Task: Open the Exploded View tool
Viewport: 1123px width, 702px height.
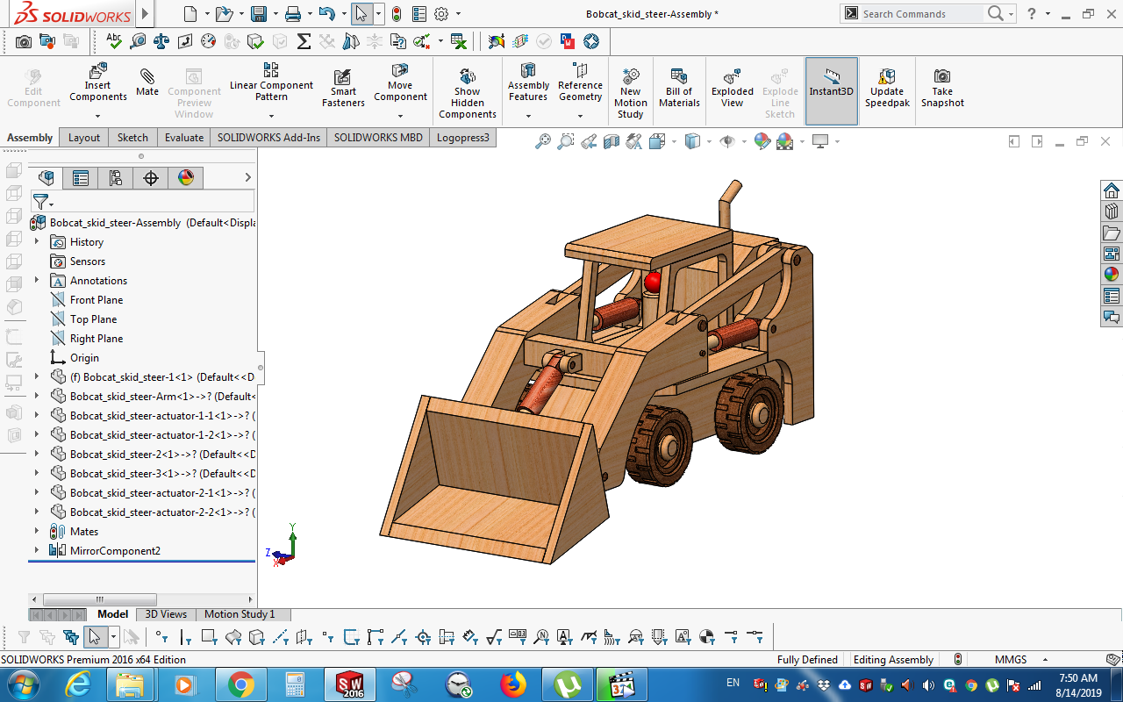Action: coord(732,88)
